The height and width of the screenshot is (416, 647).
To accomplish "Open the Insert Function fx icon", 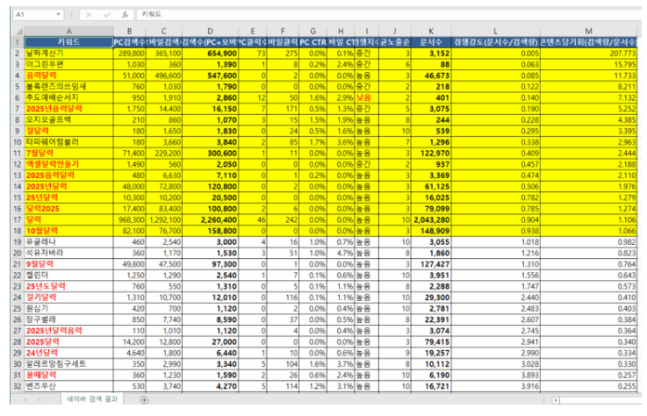I will [125, 14].
